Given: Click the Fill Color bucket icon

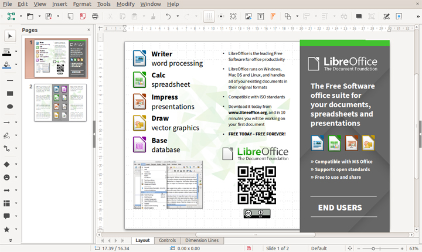Looking at the screenshot, I should click(x=6, y=65).
